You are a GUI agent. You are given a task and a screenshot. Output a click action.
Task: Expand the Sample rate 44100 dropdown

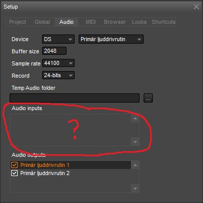click(x=58, y=63)
